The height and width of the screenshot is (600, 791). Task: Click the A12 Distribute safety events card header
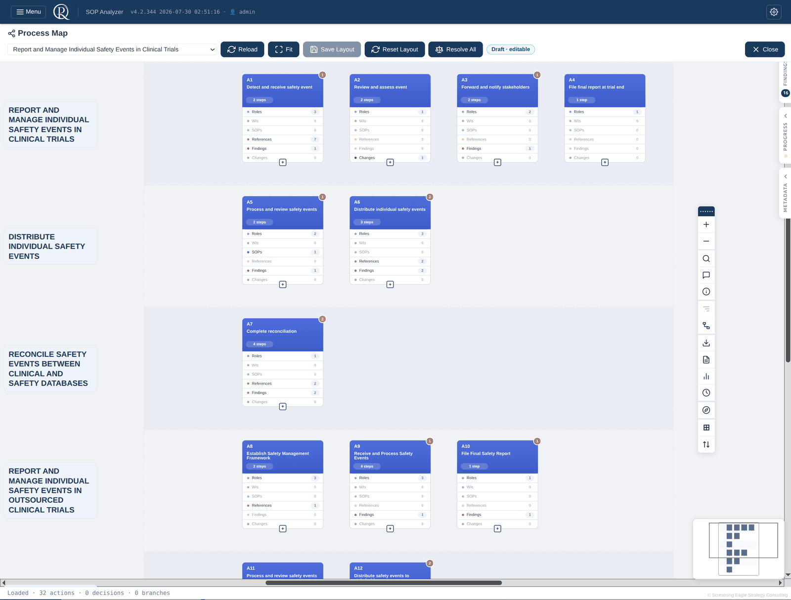click(x=390, y=571)
